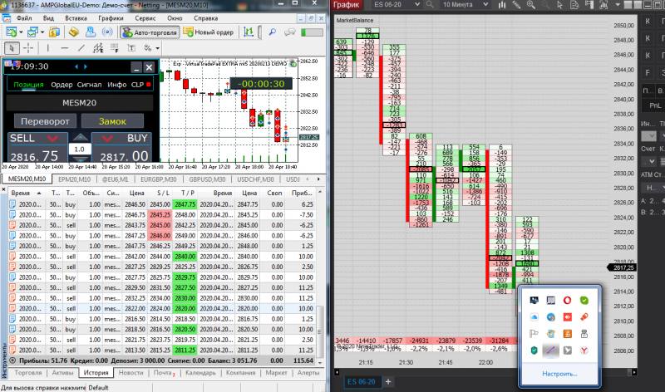Open the Графики menu

tap(111, 18)
